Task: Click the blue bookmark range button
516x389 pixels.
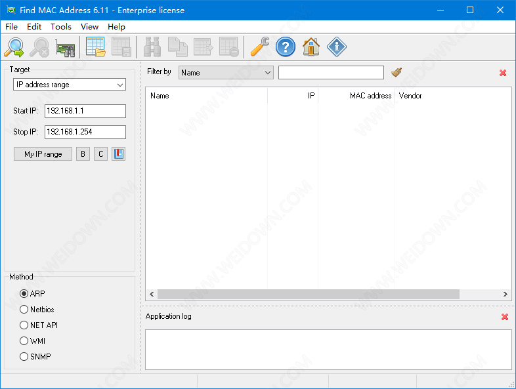Action: [x=118, y=154]
